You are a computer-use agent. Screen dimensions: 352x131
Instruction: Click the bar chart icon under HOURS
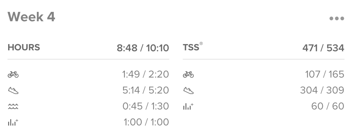click(x=13, y=123)
